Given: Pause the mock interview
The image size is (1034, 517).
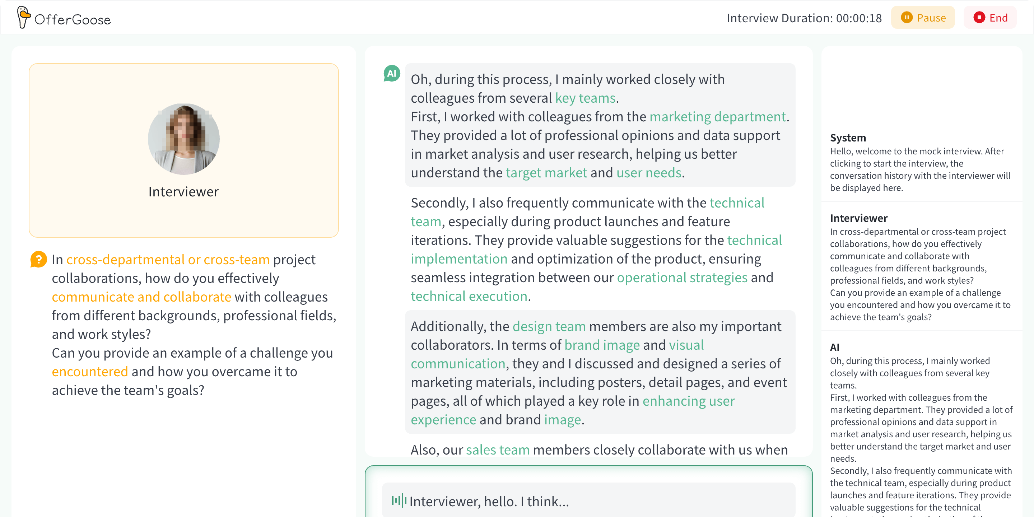Looking at the screenshot, I should tap(923, 18).
